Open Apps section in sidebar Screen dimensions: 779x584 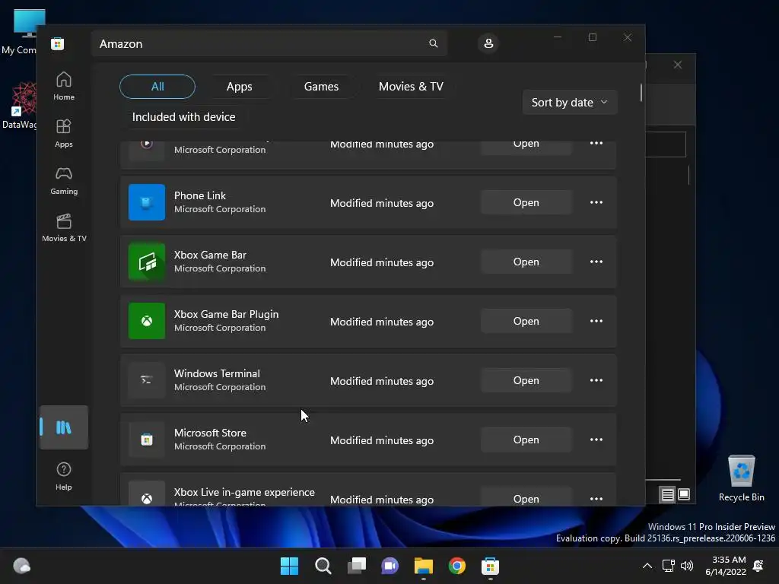click(64, 133)
